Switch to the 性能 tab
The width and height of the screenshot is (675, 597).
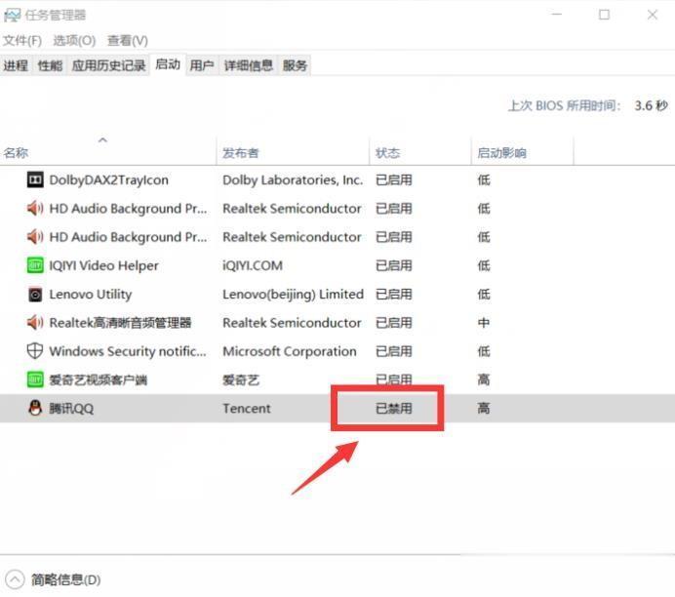point(50,65)
